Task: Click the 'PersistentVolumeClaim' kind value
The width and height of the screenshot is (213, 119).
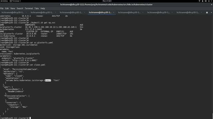Action: 25,69
